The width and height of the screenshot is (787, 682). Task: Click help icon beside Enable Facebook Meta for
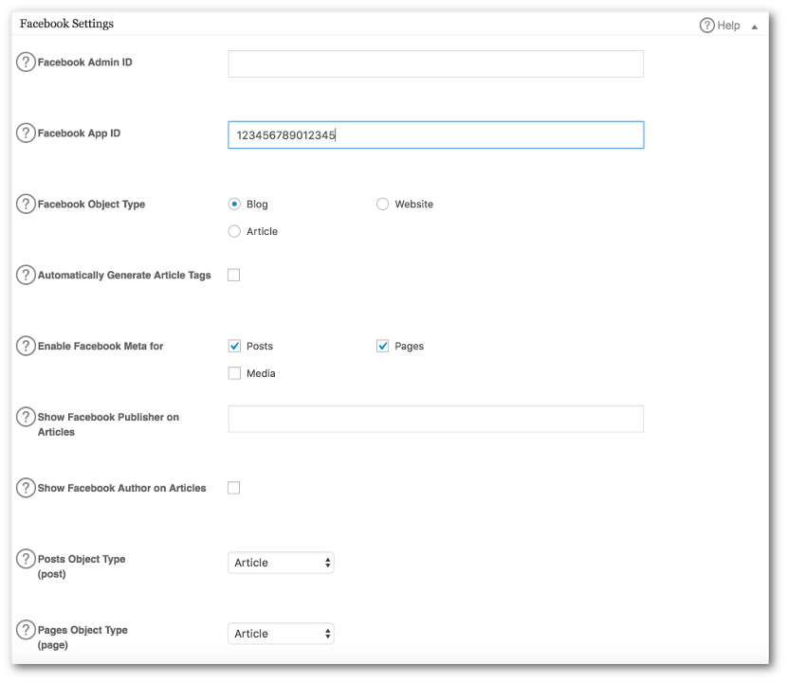[x=26, y=346]
